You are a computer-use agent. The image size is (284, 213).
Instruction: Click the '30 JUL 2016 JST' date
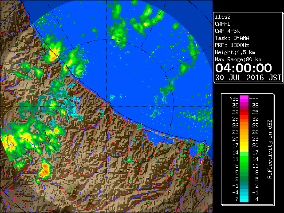coord(248,78)
